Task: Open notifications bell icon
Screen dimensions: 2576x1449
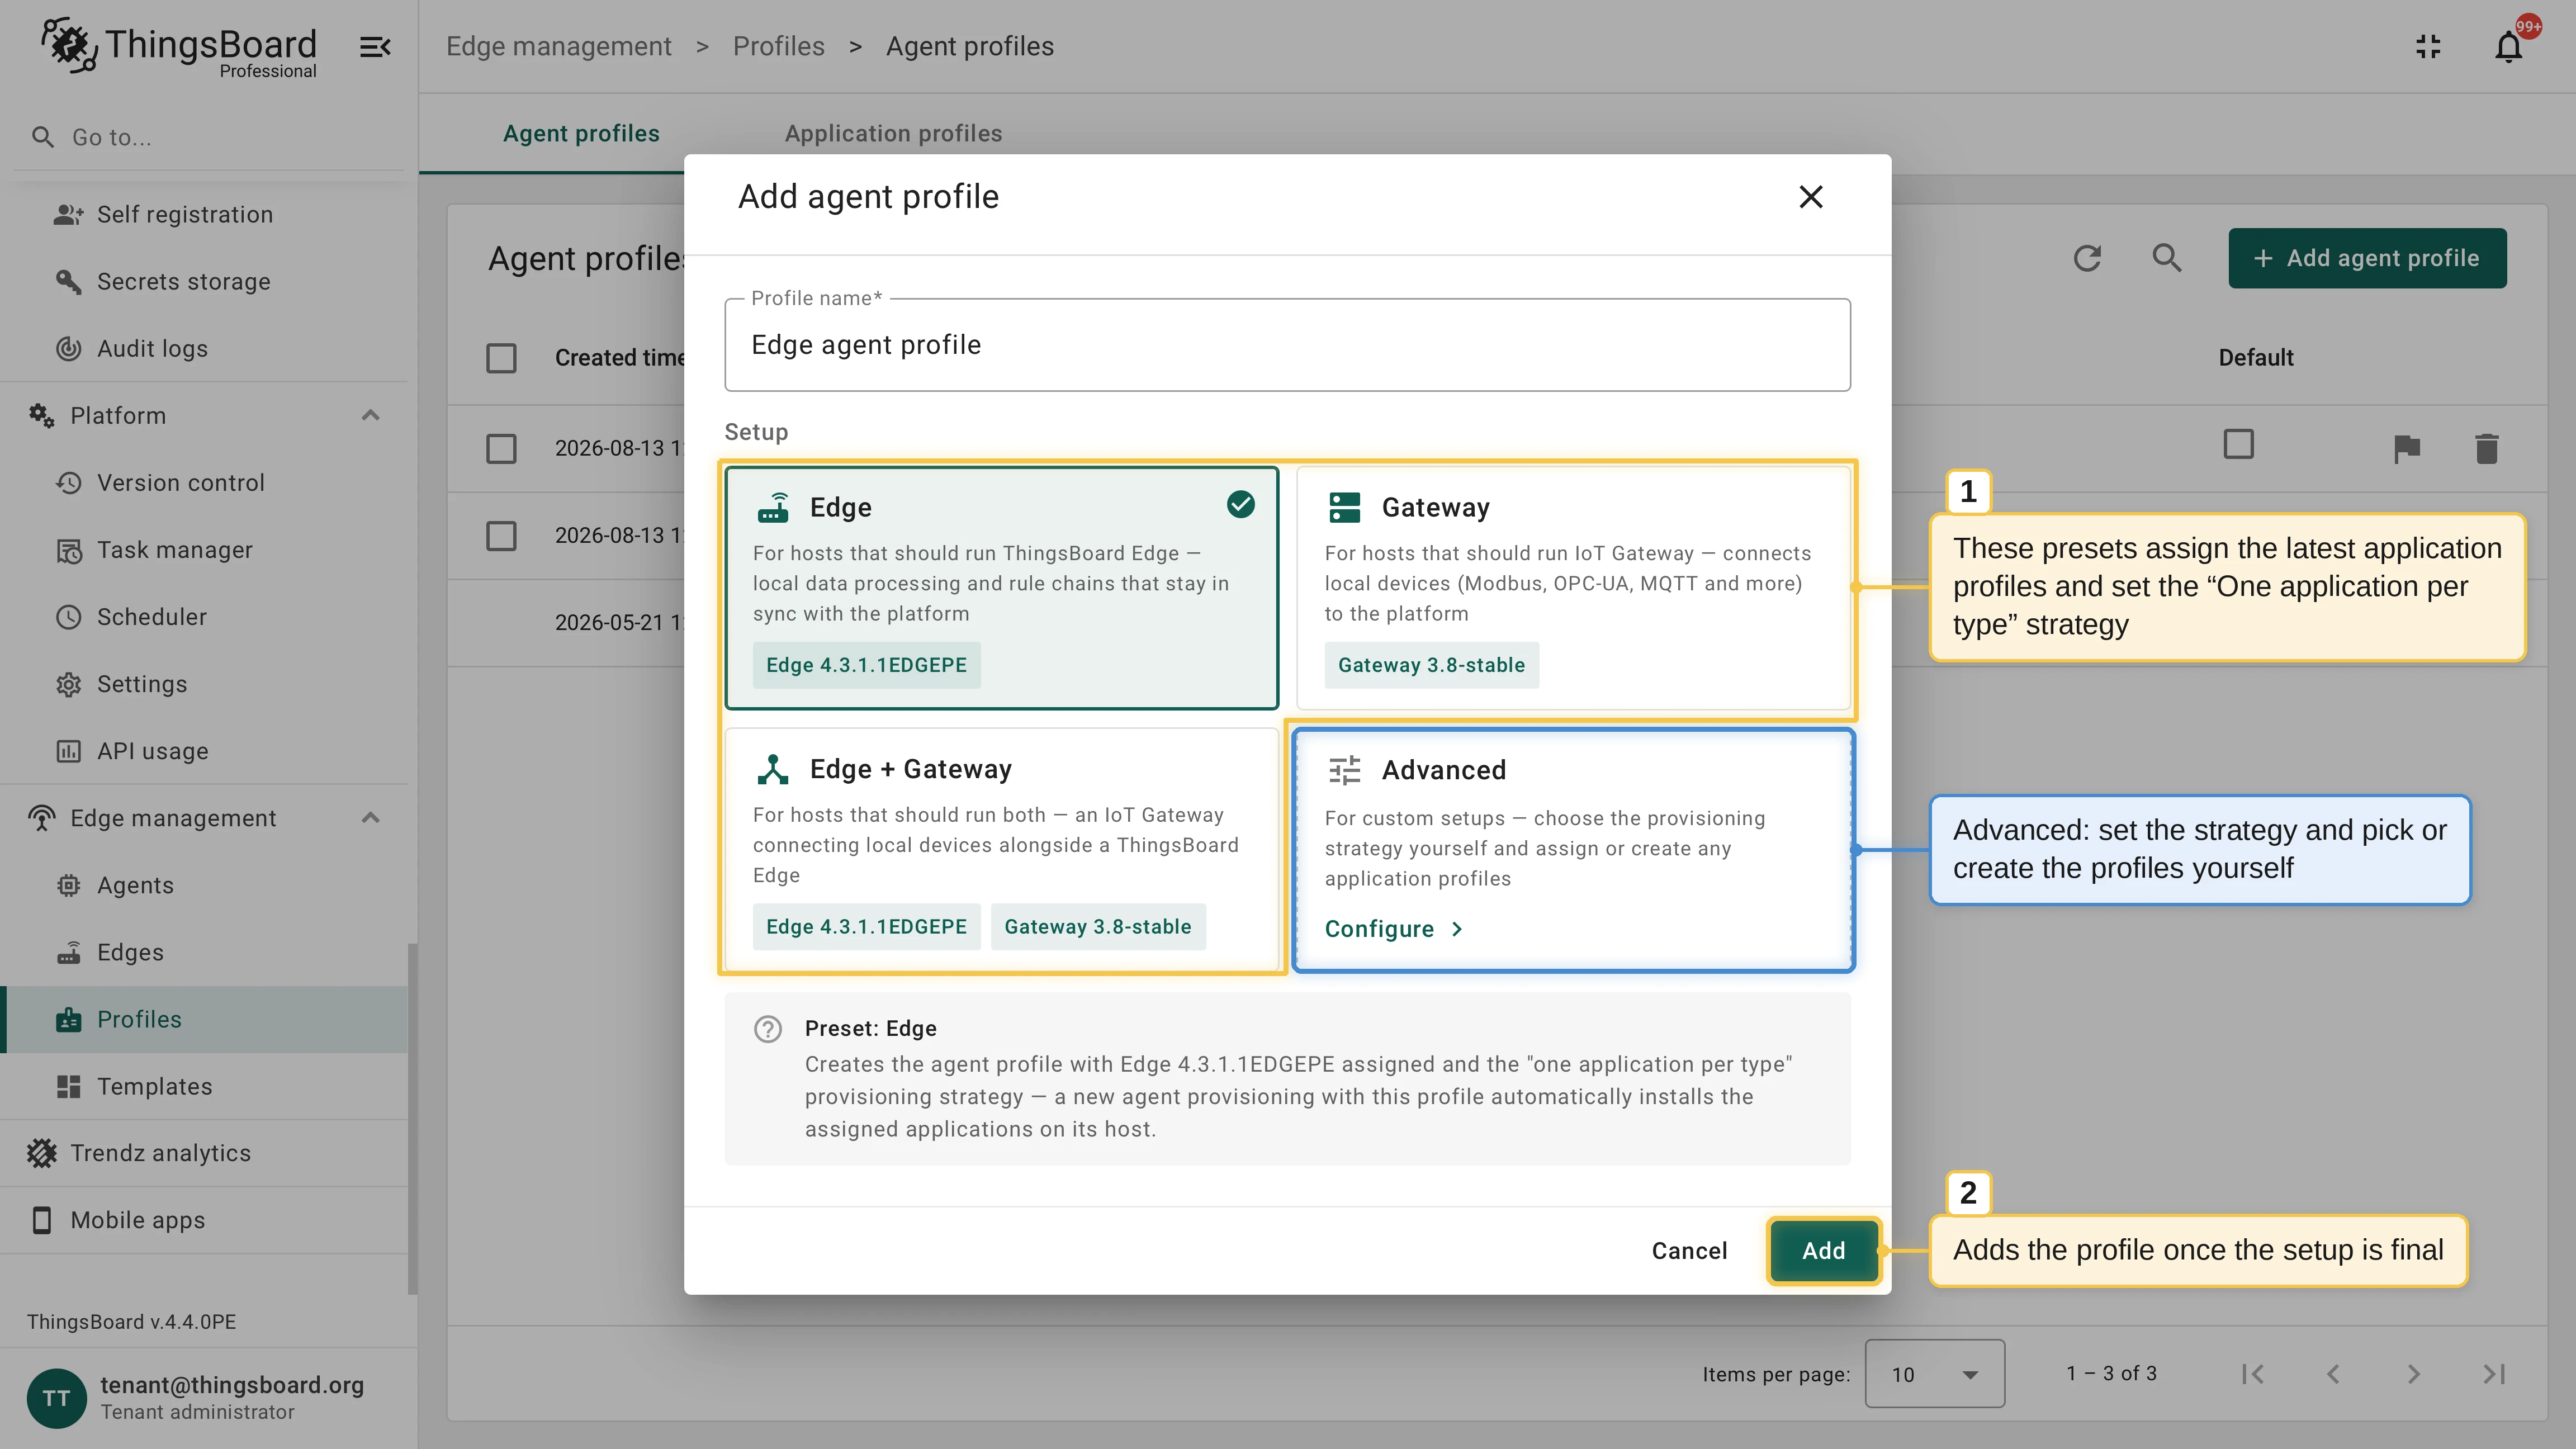Action: pos(2508,47)
